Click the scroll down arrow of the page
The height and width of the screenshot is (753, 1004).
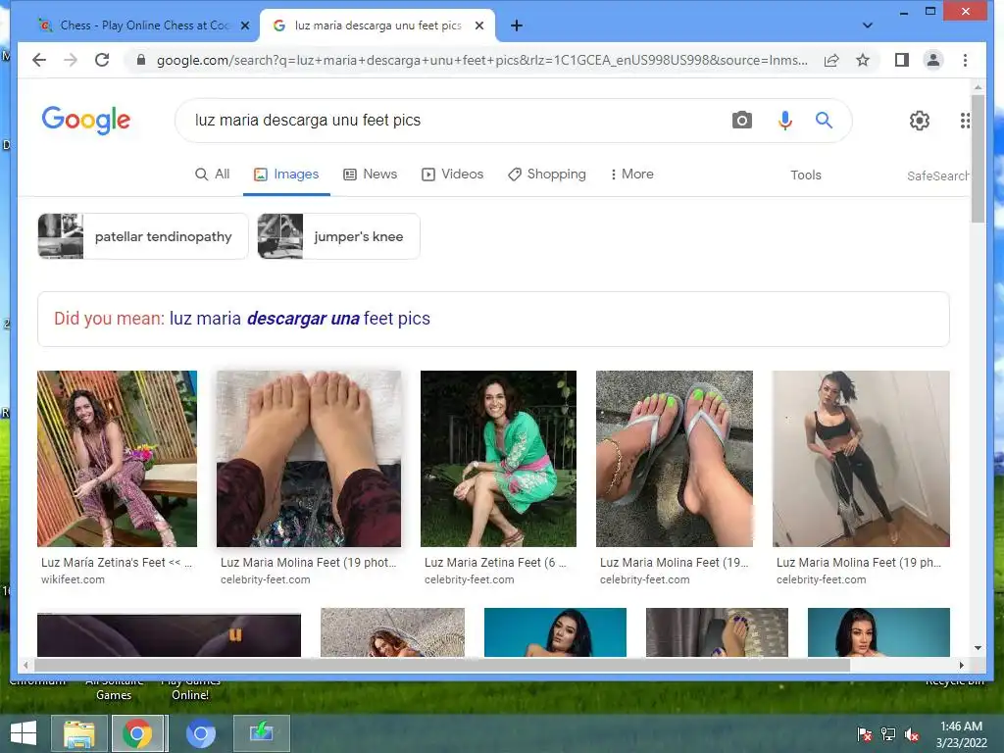click(x=978, y=648)
